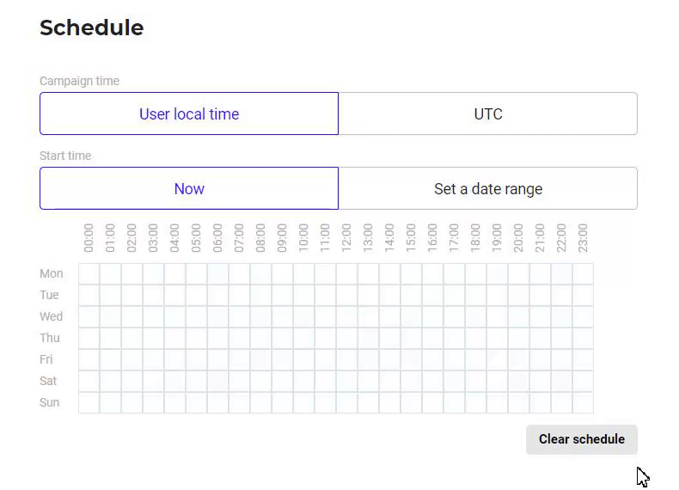This screenshot has height=490, width=679.
Task: Select the 22:00 hour column header
Action: pos(561,238)
